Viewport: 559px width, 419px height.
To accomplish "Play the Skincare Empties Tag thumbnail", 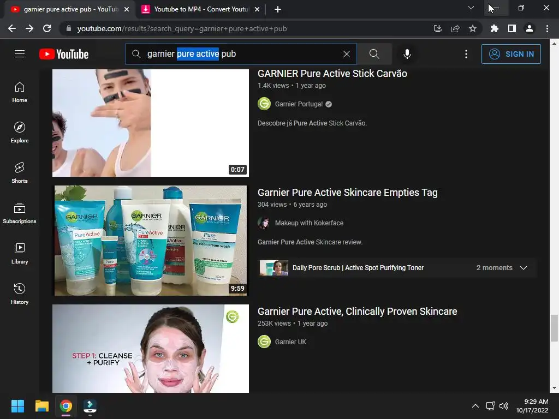I will click(x=151, y=241).
